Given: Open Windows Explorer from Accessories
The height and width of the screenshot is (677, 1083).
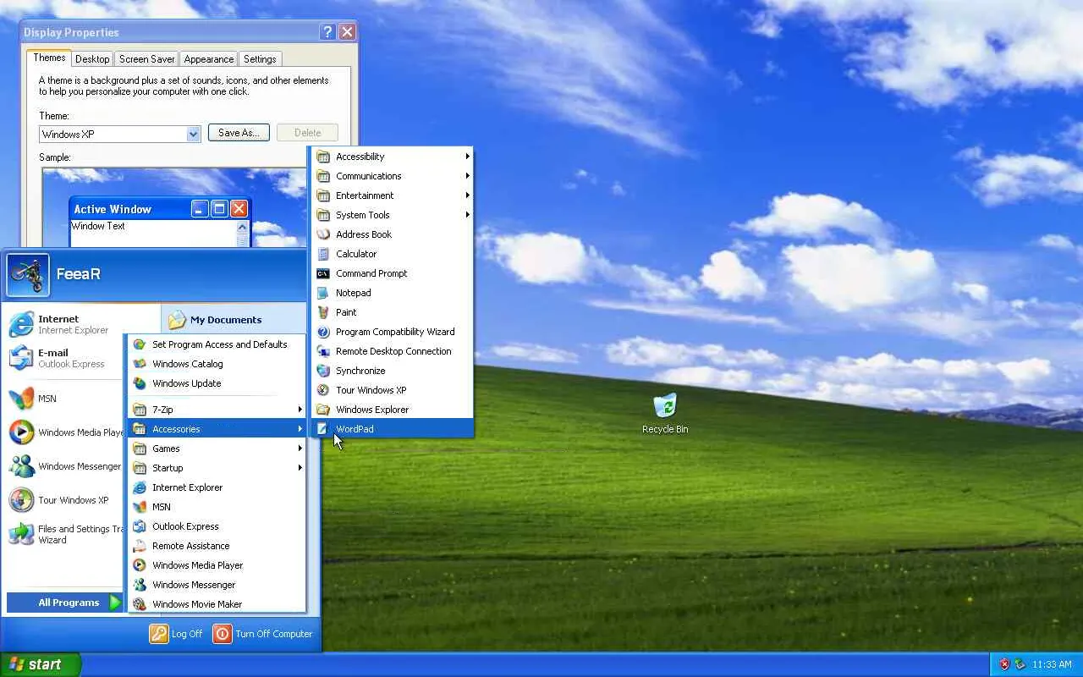Looking at the screenshot, I should click(392, 410).
